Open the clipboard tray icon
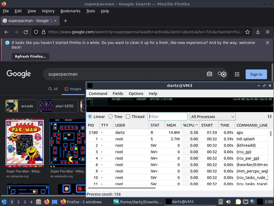 point(238,202)
